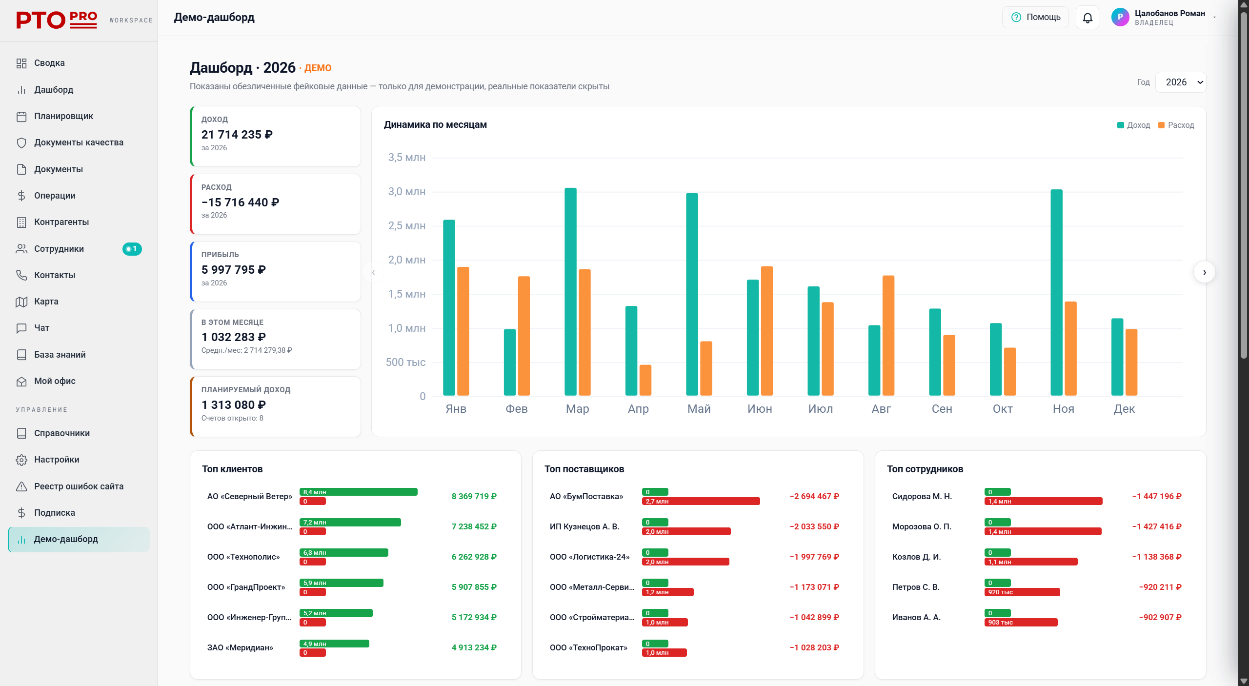This screenshot has height=686, width=1249.
Task: Select Демо-дашборд menu item
Action: [79, 539]
